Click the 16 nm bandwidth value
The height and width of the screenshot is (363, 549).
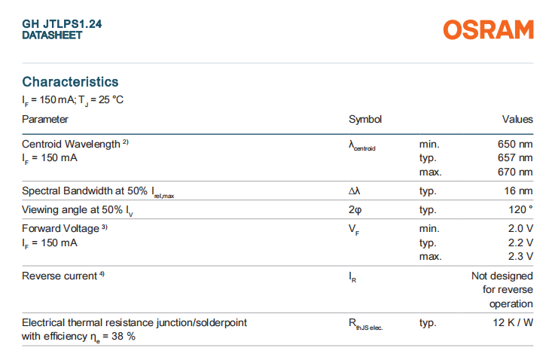pyautogui.click(x=519, y=191)
